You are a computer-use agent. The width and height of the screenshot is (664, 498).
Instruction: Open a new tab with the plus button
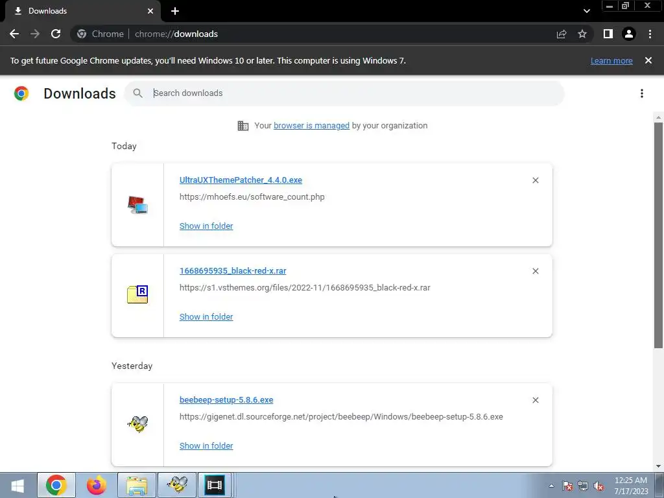(x=175, y=11)
